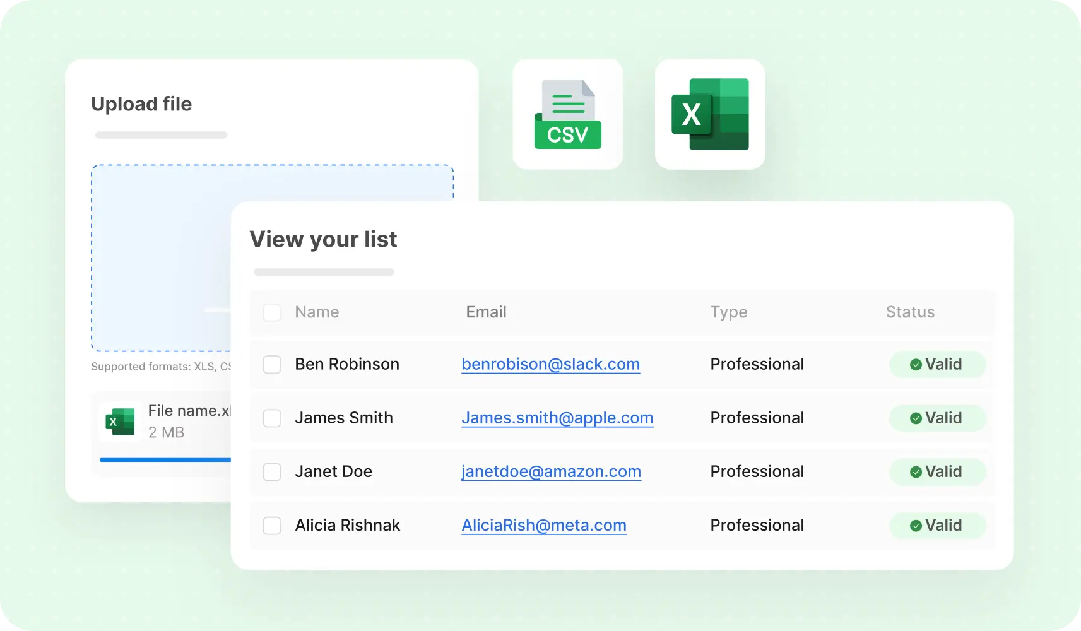Check the box beside Alicia Rishnak
The image size is (1081, 631).
[272, 525]
